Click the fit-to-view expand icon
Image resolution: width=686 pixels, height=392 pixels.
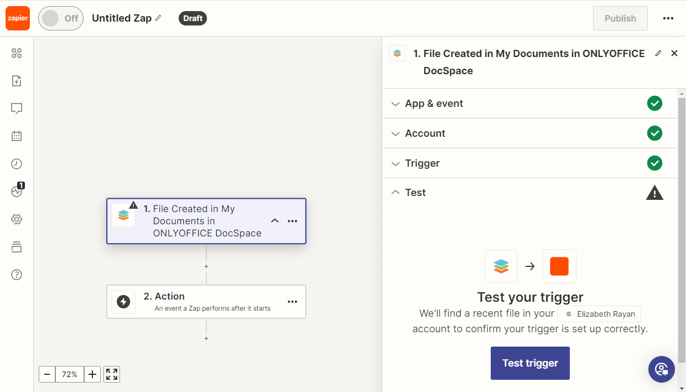click(x=112, y=374)
